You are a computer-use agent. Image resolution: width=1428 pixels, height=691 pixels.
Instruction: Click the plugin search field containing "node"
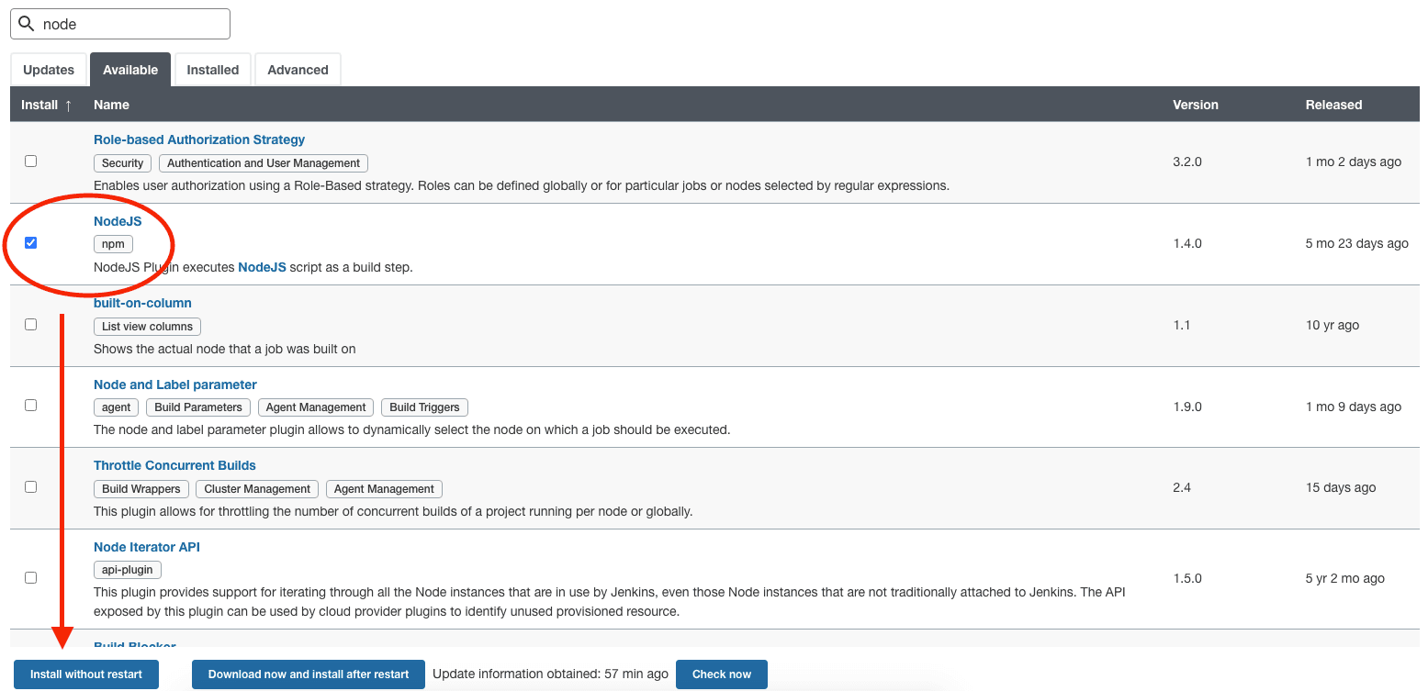click(x=120, y=24)
